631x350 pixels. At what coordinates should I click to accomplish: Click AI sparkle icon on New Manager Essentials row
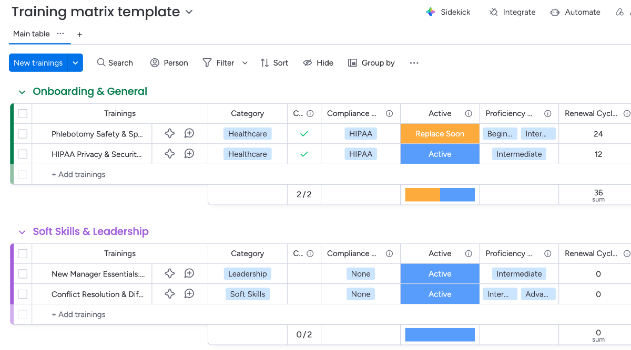pyautogui.click(x=169, y=273)
